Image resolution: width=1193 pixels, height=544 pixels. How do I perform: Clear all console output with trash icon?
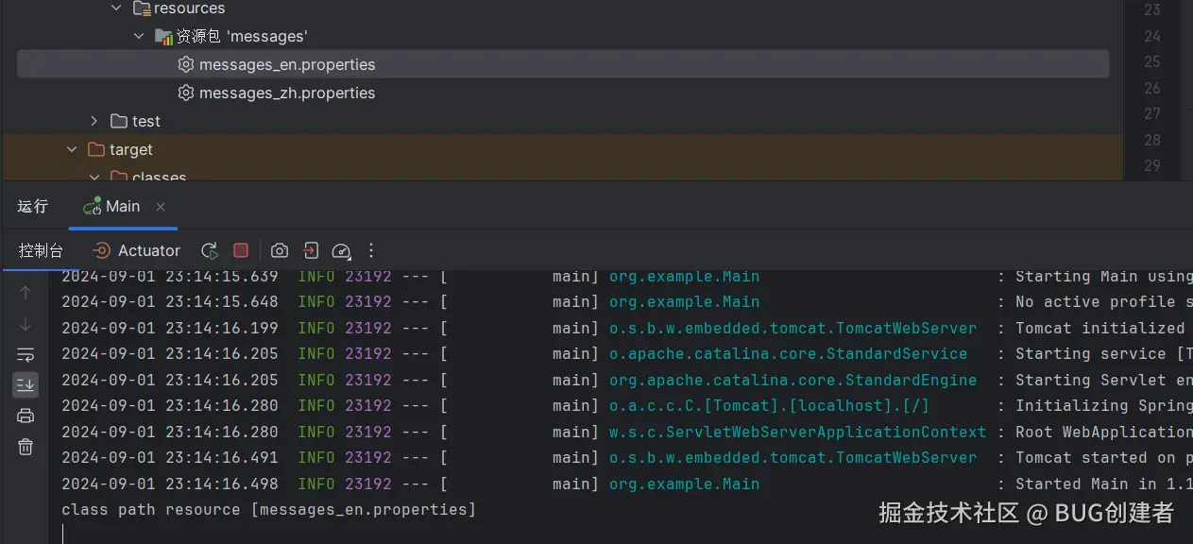point(26,447)
